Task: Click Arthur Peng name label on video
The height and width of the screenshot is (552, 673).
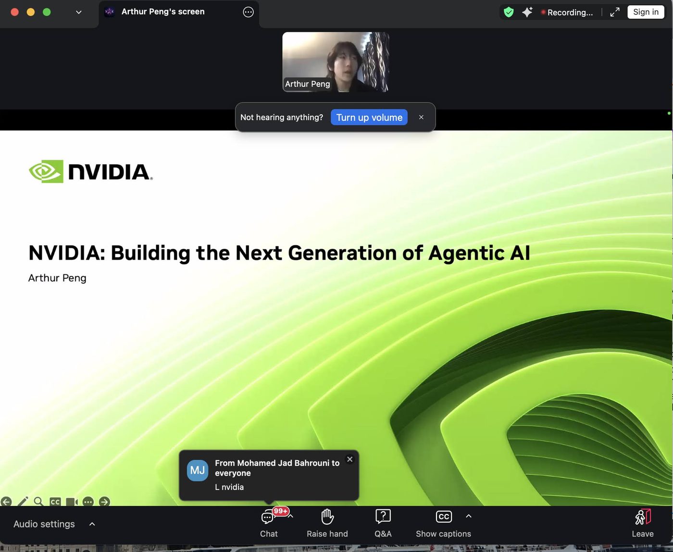Action: [308, 84]
